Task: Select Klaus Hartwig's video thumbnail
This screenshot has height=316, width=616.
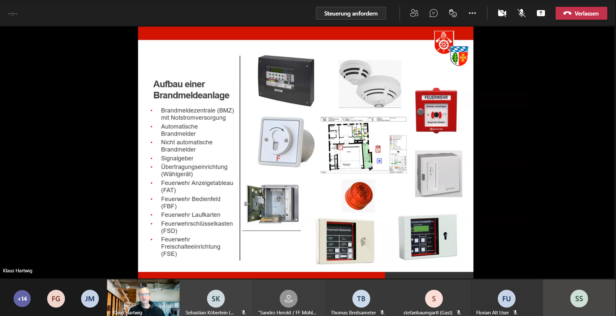Action: [143, 298]
